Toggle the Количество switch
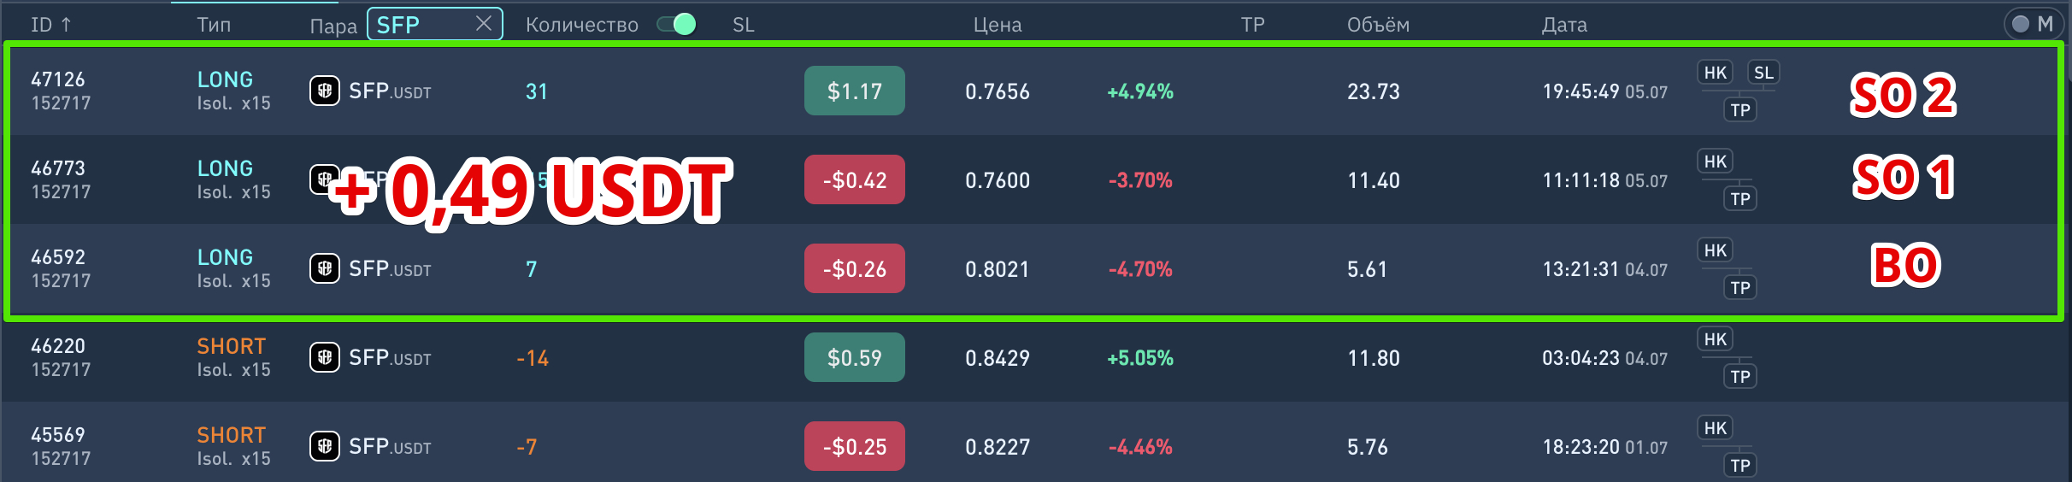2072x482 pixels. 676,24
